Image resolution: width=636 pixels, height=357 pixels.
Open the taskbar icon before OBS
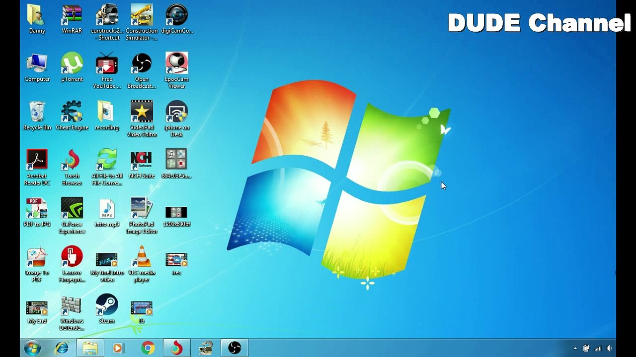click(x=206, y=348)
